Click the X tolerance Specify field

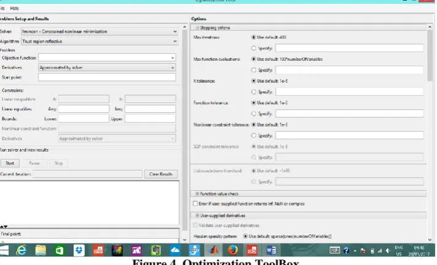click(x=350, y=92)
